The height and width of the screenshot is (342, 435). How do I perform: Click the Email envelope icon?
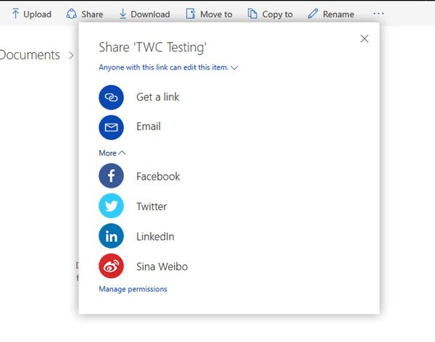111,128
